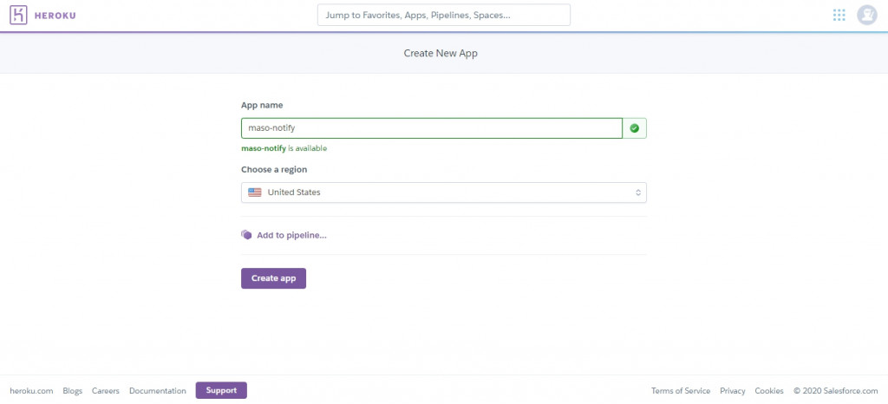Open the Privacy footer link
This screenshot has height=404, width=888.
coord(733,391)
